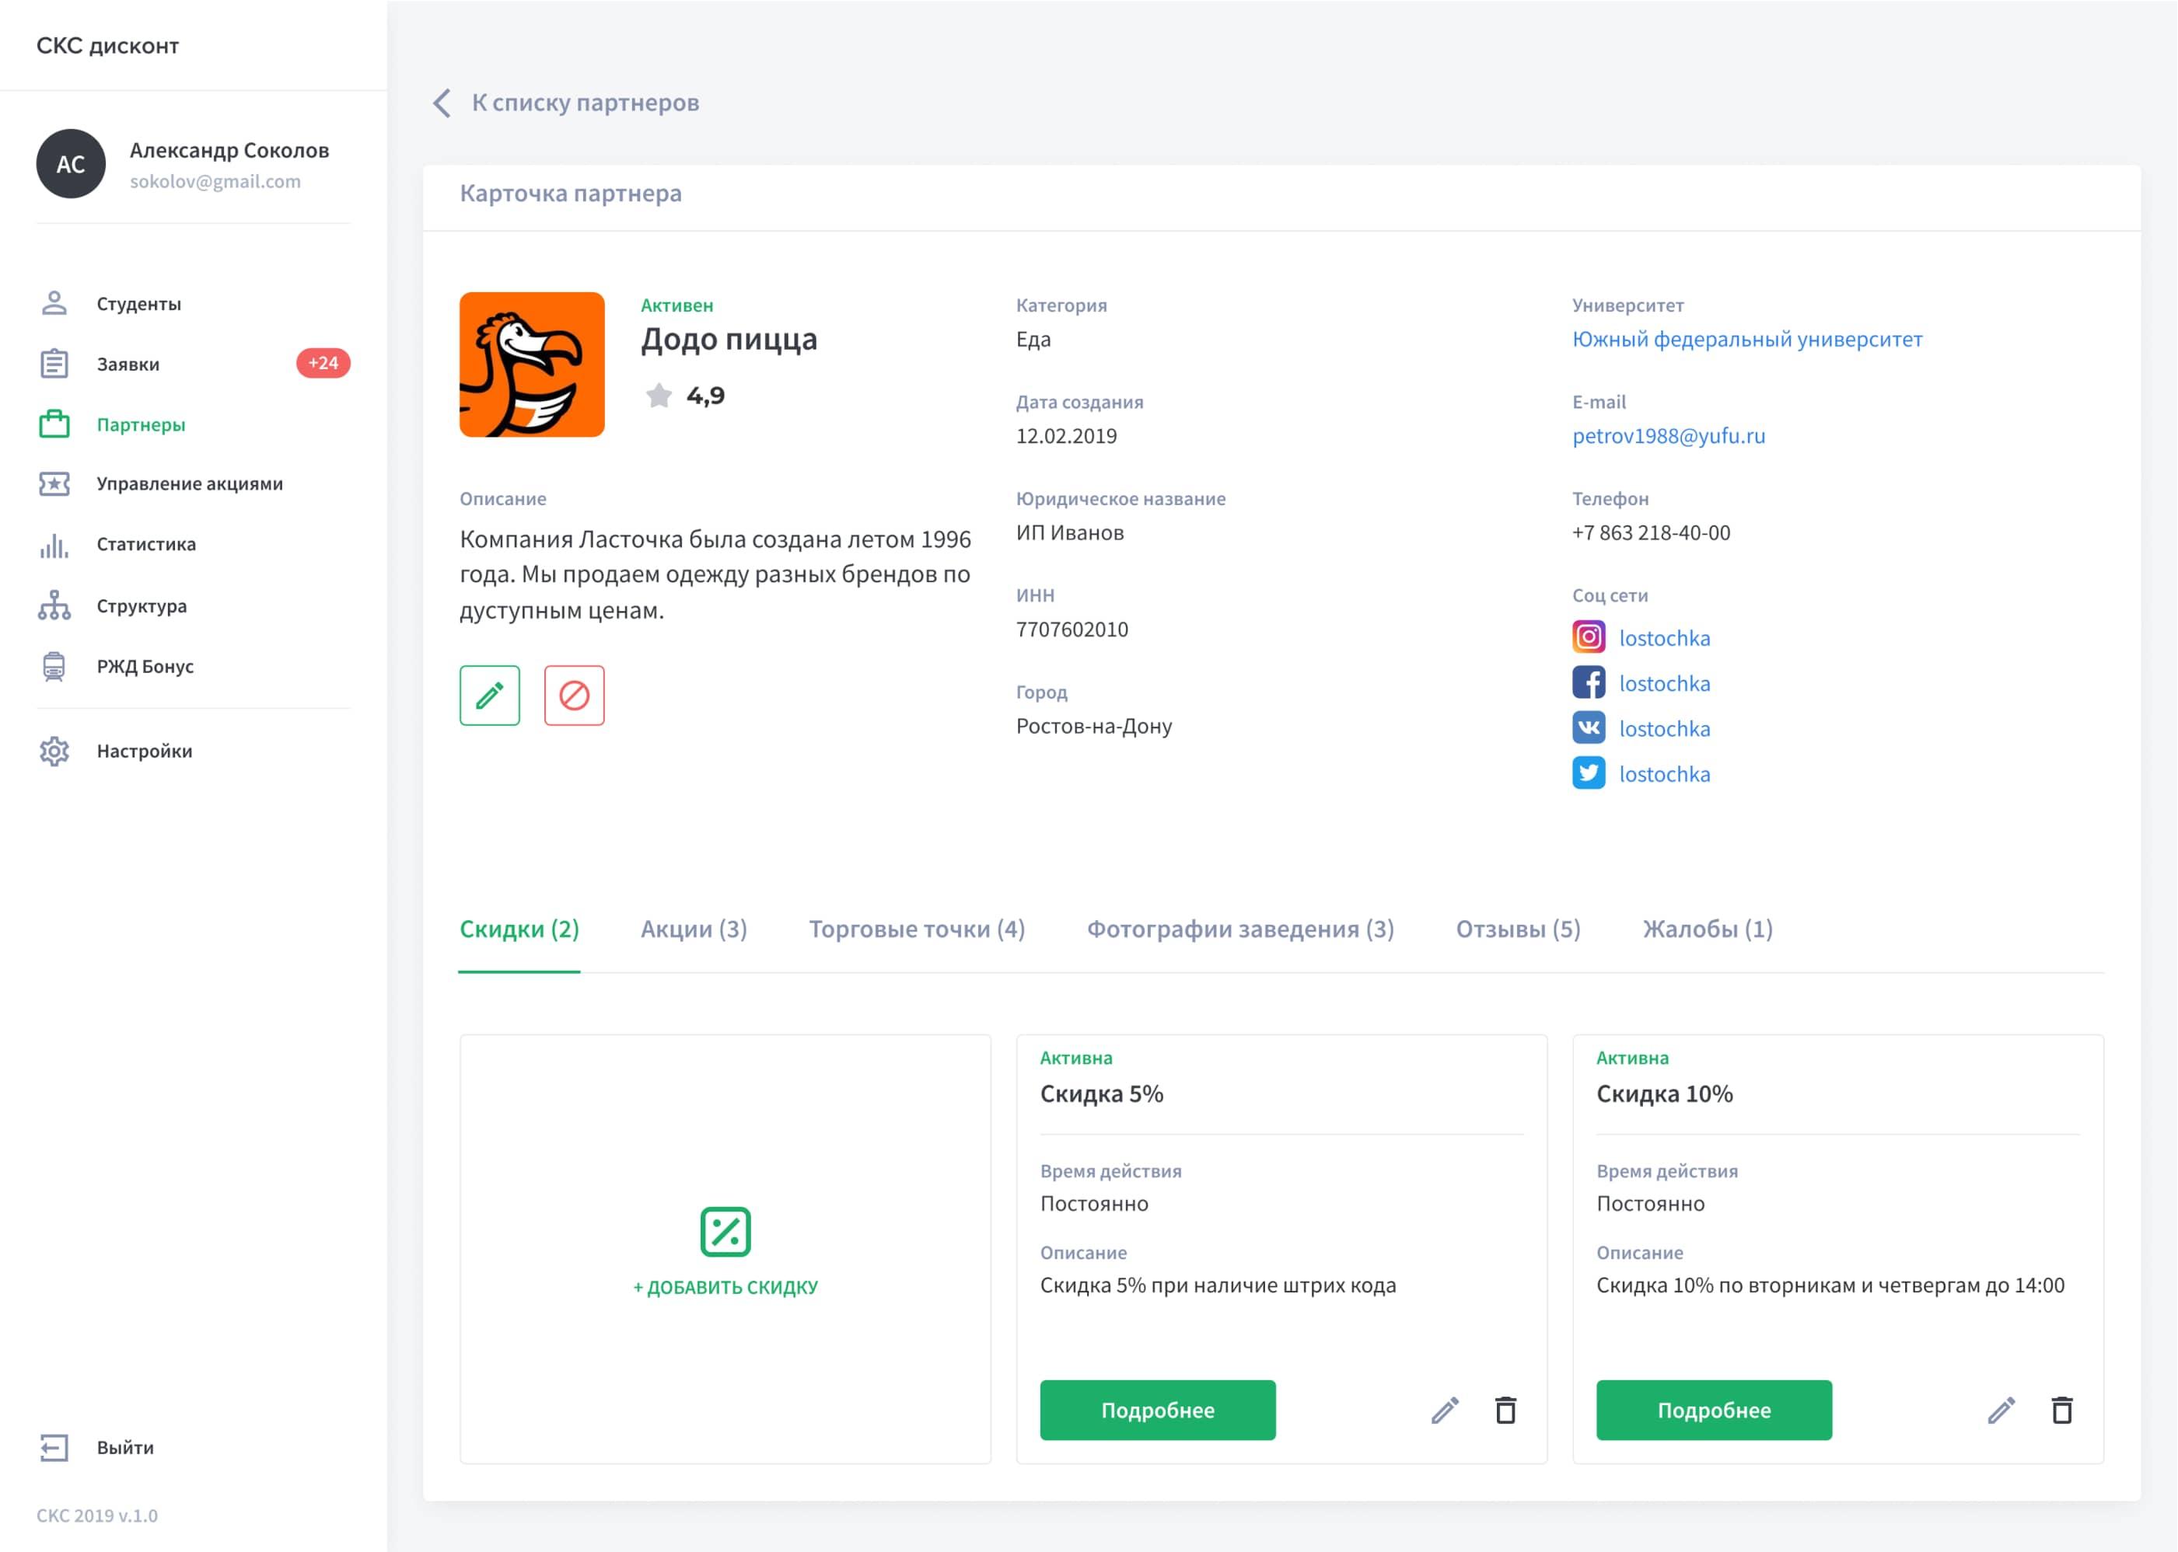Click Подробнее on Скидка 5% card
The width and height of the screenshot is (2178, 1552).
coord(1157,1410)
